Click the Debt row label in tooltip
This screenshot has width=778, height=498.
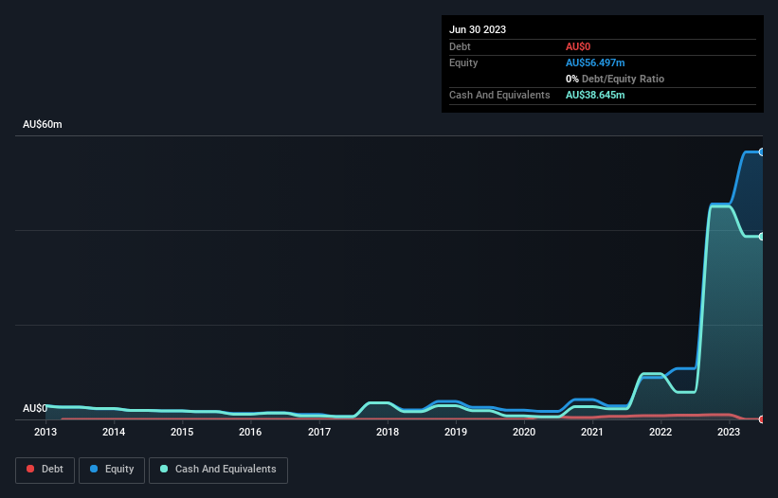(460, 46)
